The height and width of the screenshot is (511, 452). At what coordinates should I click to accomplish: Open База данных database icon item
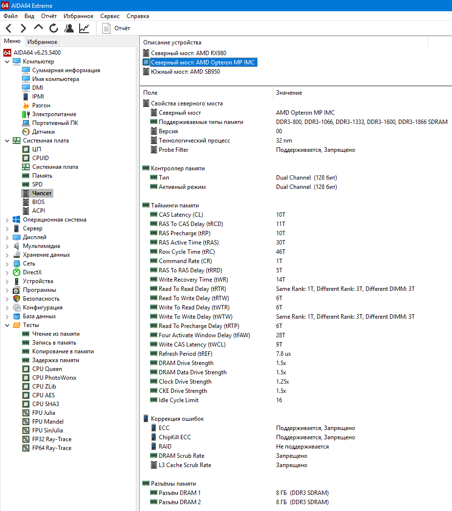[17, 316]
